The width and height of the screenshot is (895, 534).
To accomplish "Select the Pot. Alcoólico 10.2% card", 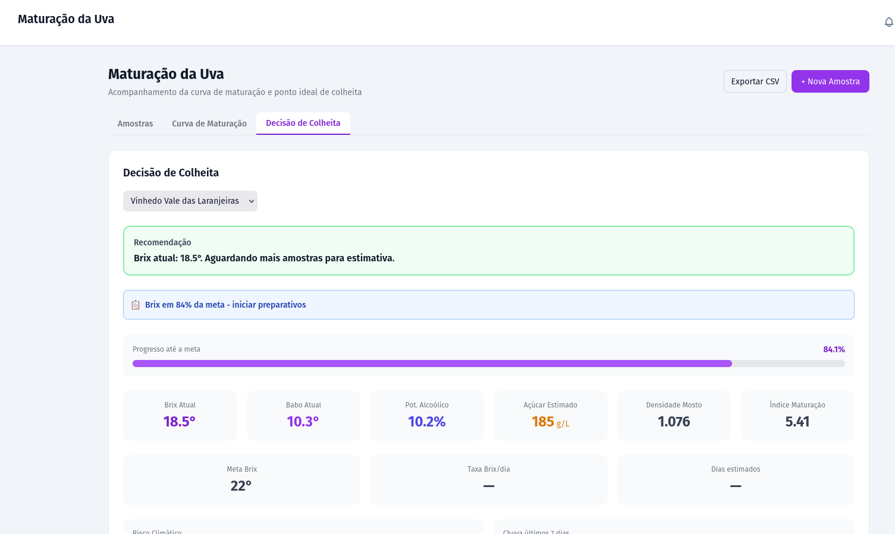I will 426,415.
